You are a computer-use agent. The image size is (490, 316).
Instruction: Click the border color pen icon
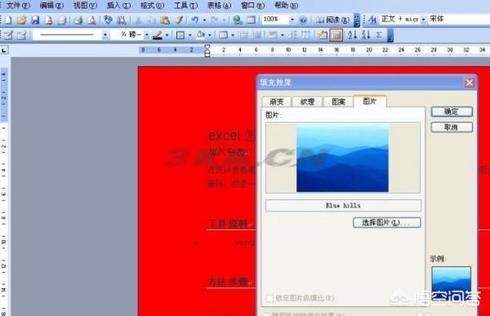point(158,35)
